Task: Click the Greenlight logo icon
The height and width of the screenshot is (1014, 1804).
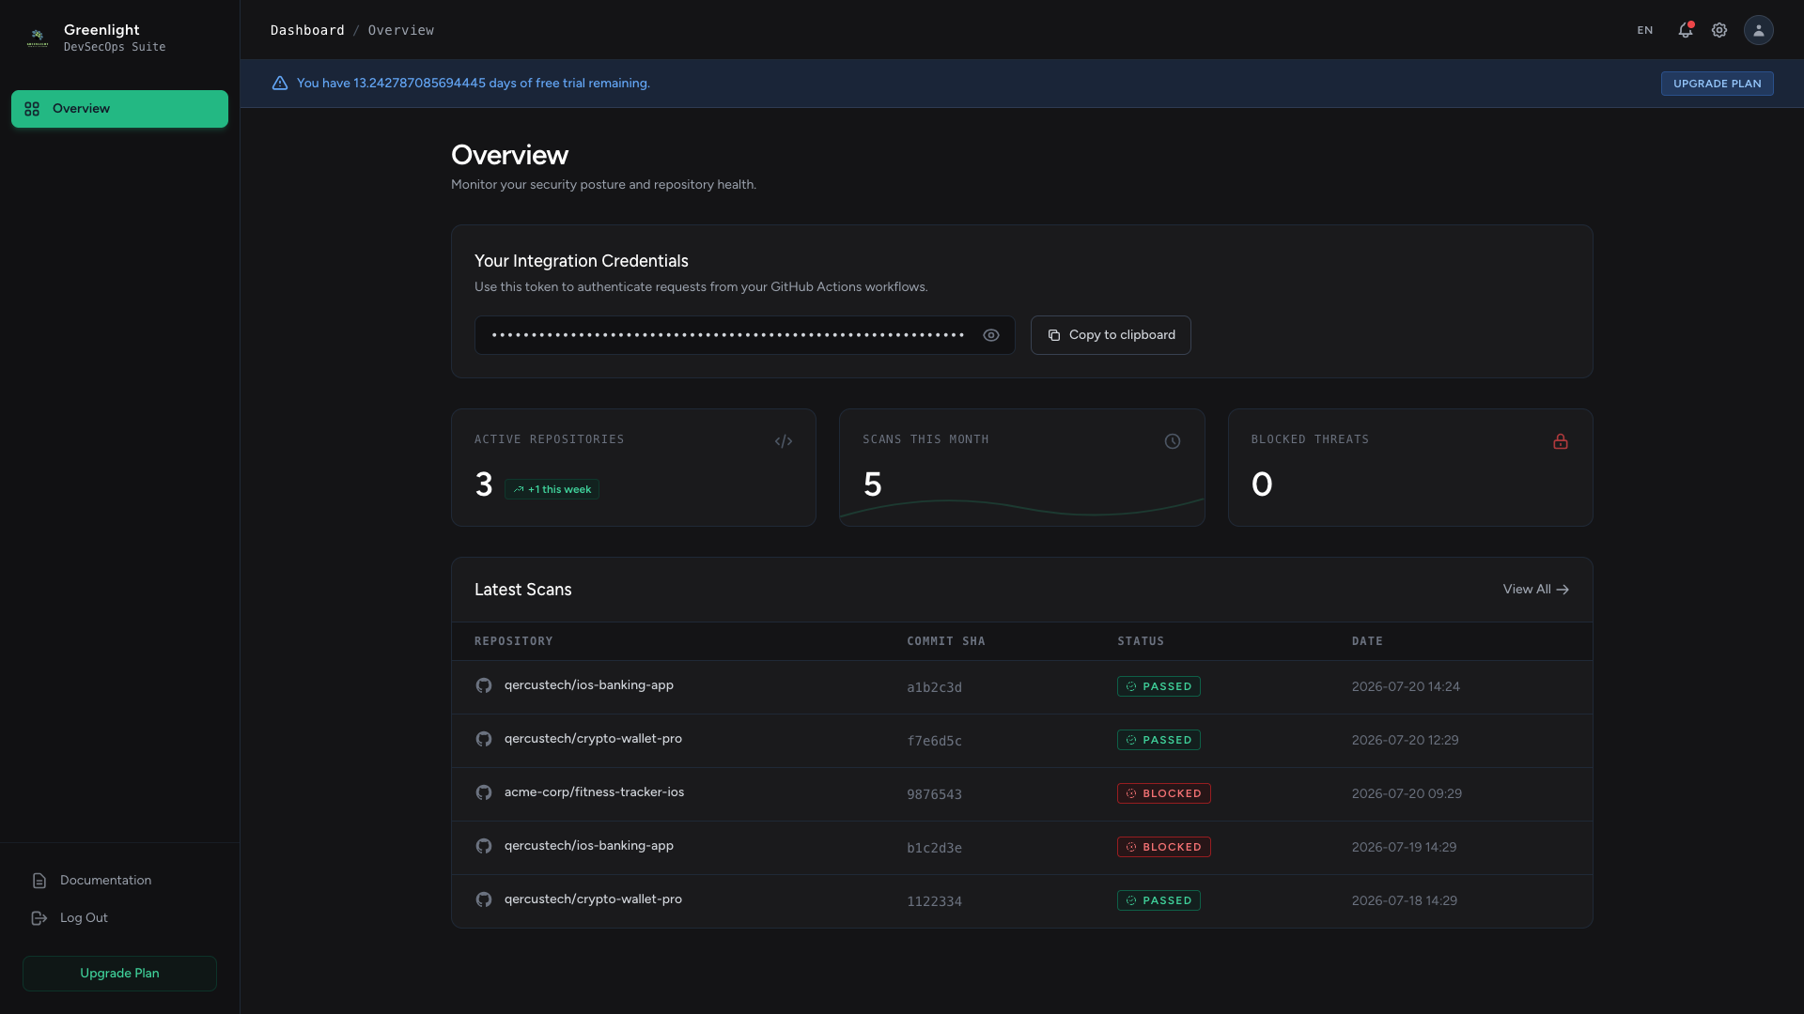Action: click(x=38, y=38)
